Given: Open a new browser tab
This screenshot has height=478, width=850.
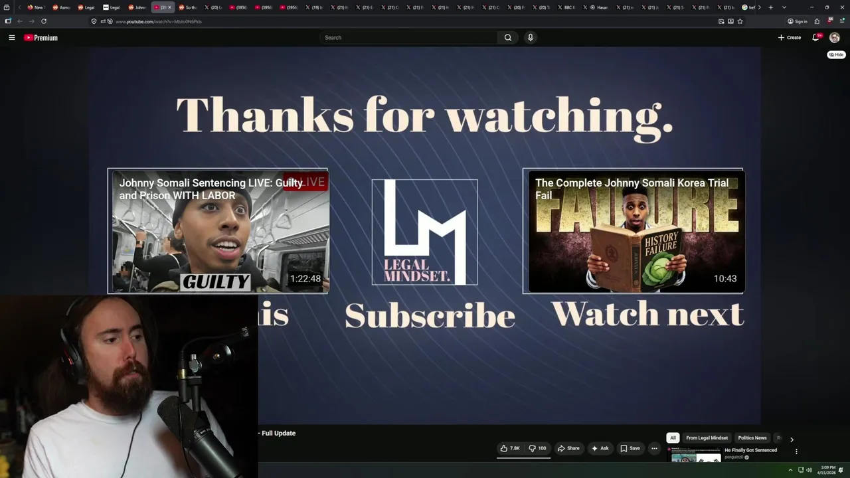Looking at the screenshot, I should click(x=770, y=7).
